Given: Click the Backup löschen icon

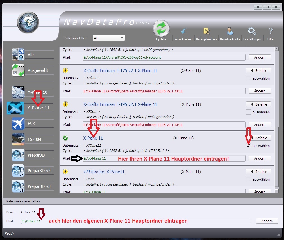Looking at the screenshot, I should pos(206,31).
